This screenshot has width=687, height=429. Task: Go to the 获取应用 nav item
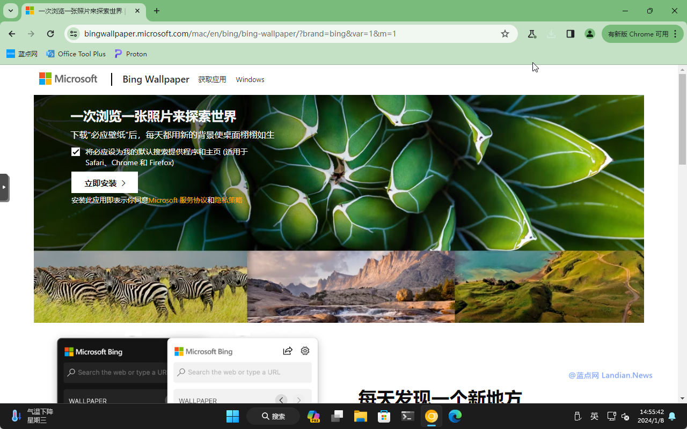pyautogui.click(x=212, y=79)
